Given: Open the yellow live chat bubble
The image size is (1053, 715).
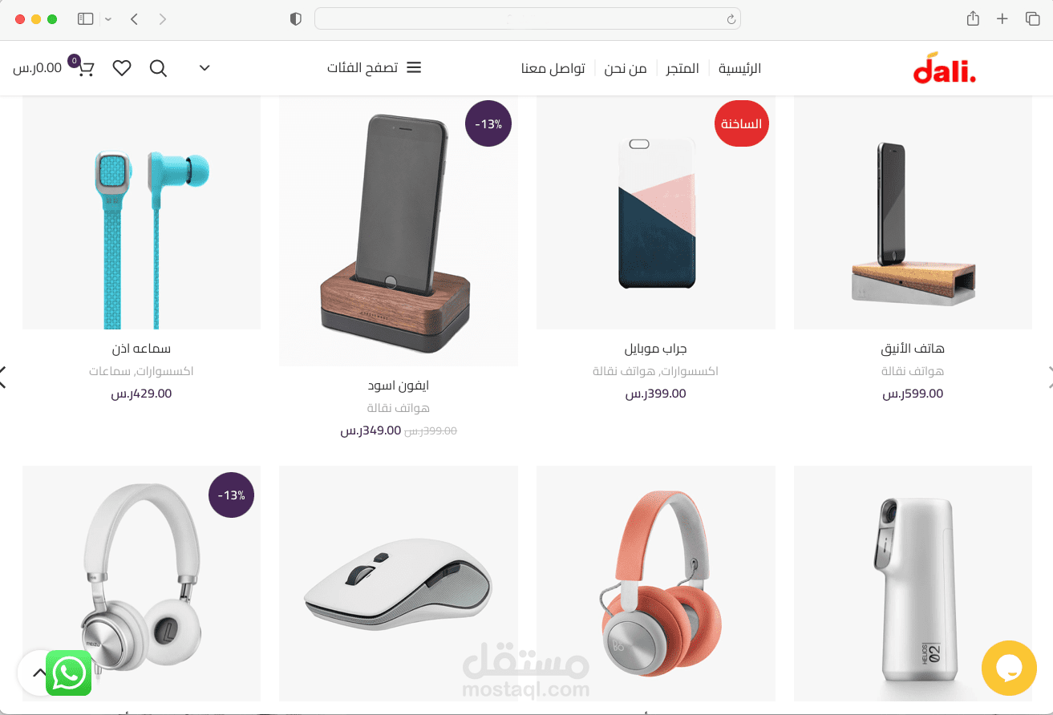Looking at the screenshot, I should coord(1009,668).
